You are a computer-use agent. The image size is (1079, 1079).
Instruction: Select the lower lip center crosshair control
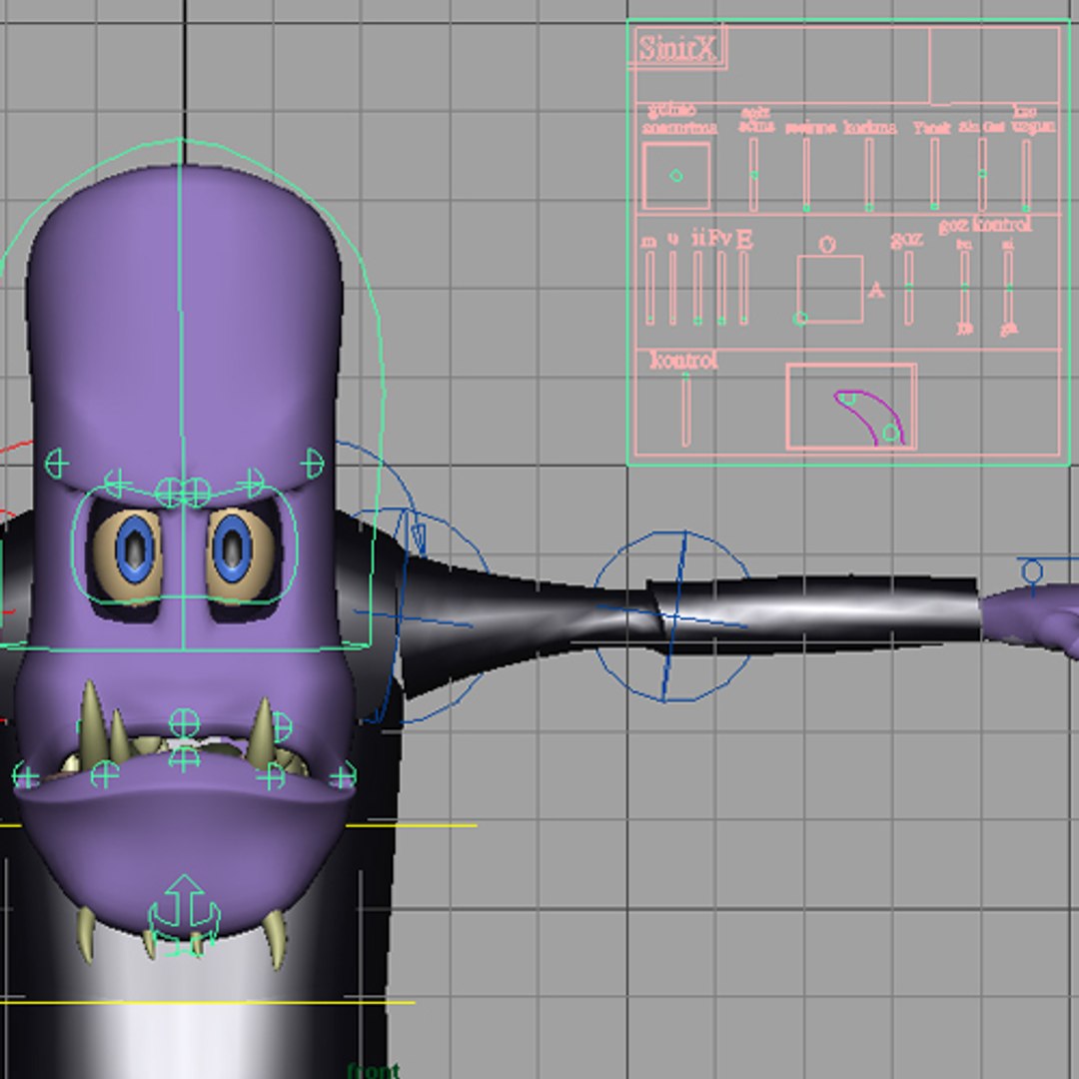pyautogui.click(x=184, y=759)
